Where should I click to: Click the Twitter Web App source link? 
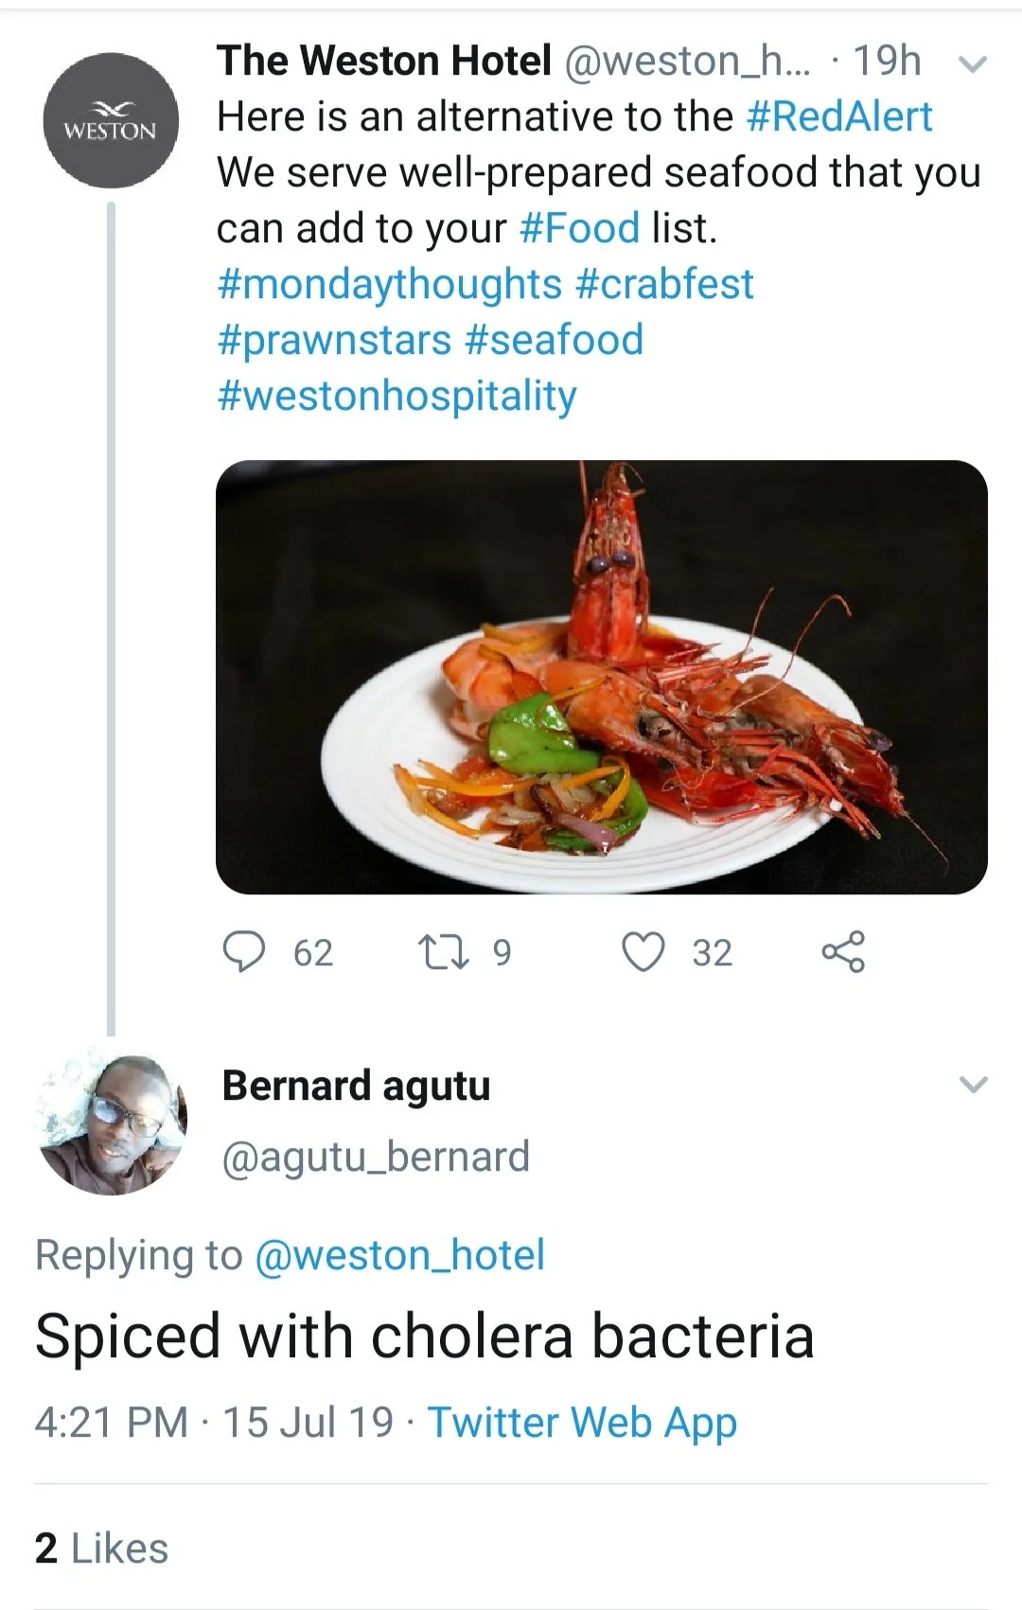point(582,1423)
